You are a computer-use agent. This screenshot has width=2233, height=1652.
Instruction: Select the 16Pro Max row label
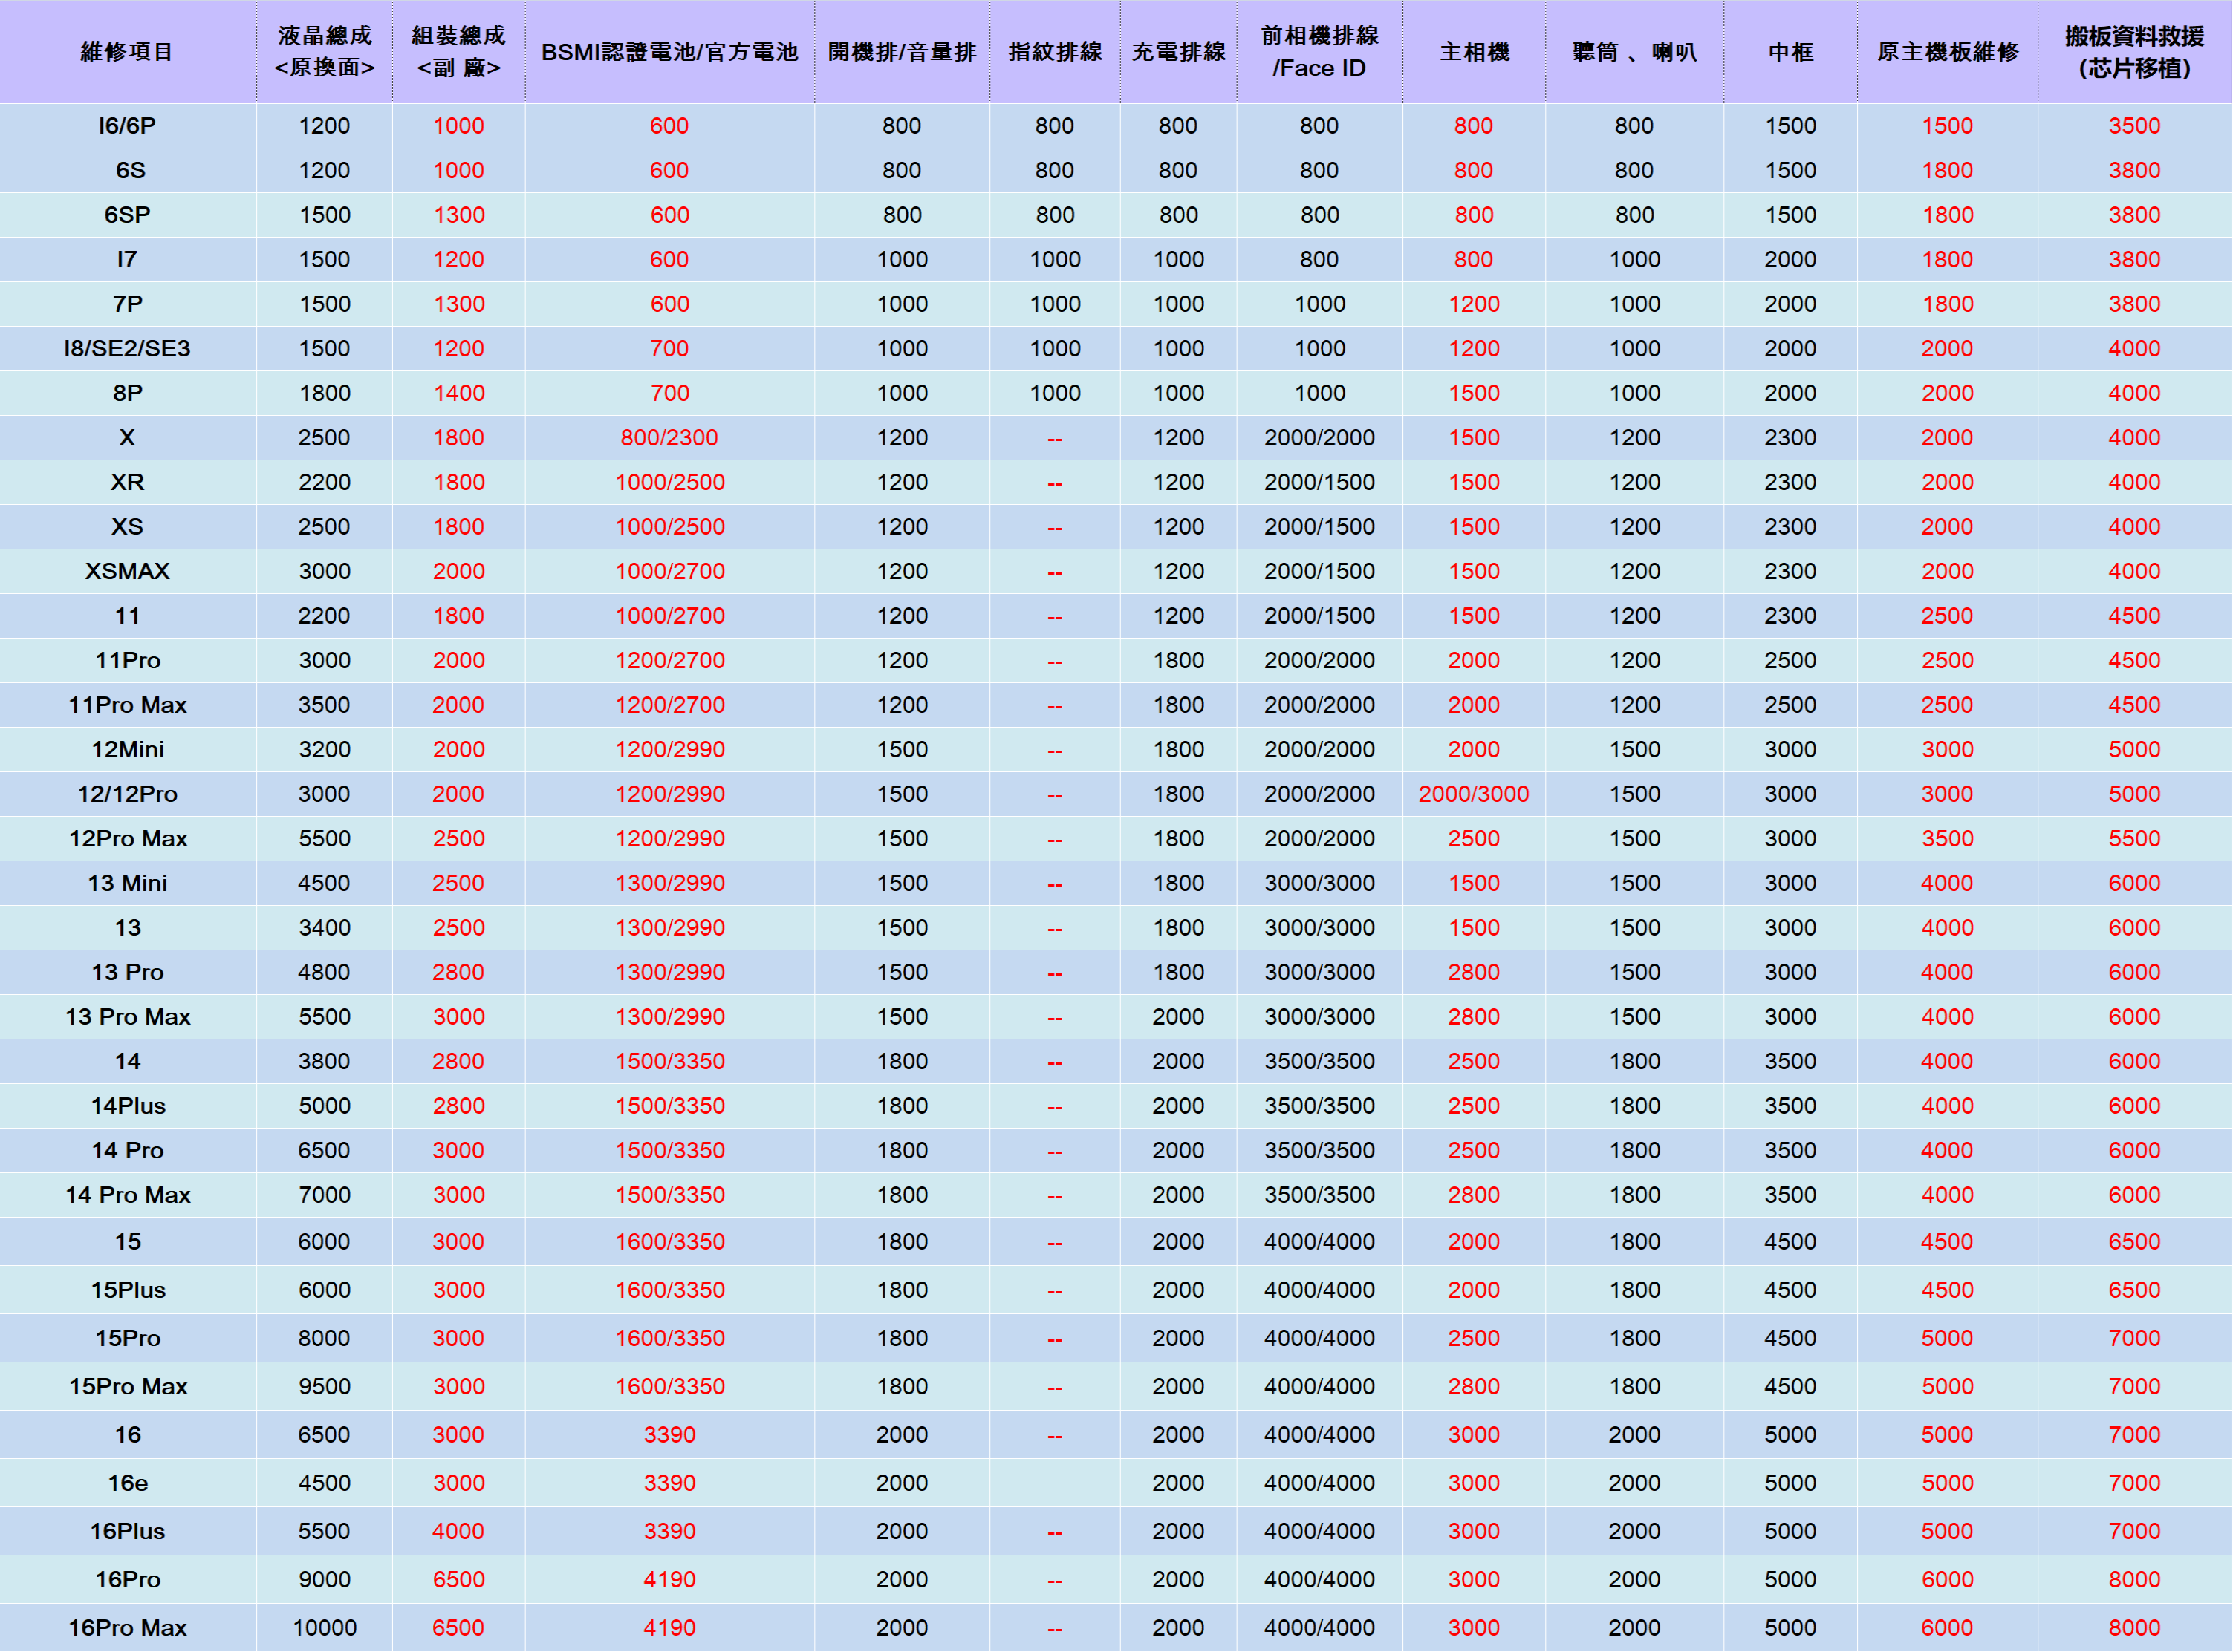coord(127,1627)
